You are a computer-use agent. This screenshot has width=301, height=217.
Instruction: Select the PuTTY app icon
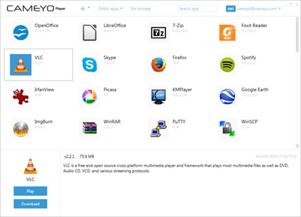pos(158,128)
